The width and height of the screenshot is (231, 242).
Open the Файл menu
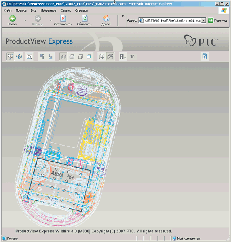(x=8, y=10)
